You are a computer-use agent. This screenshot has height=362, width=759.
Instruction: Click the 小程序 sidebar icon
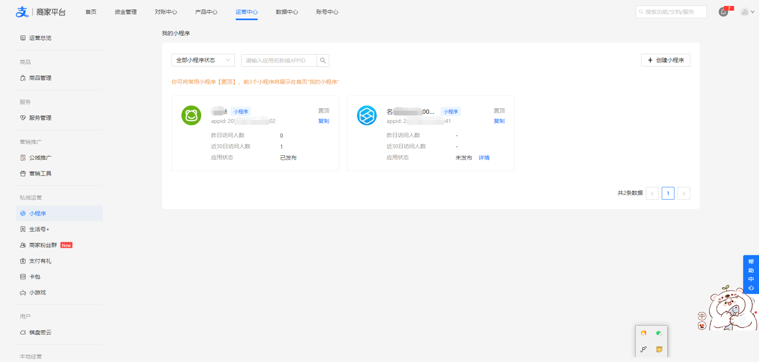click(23, 213)
